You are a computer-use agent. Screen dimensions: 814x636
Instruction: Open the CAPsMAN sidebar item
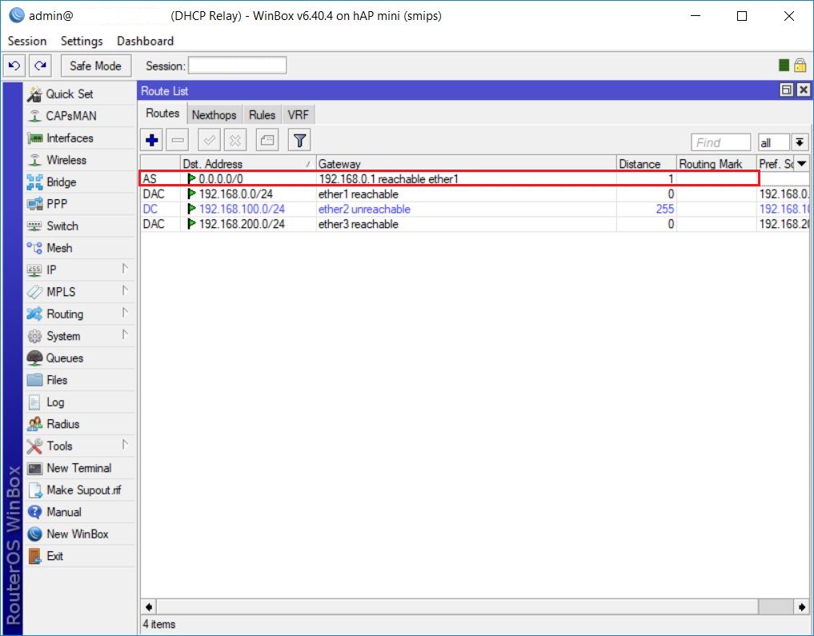point(79,116)
